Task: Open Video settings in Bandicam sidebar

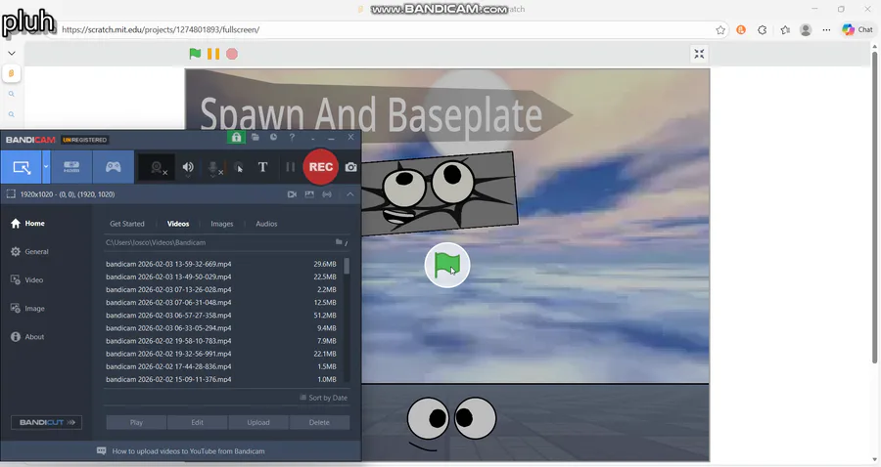Action: [27, 279]
